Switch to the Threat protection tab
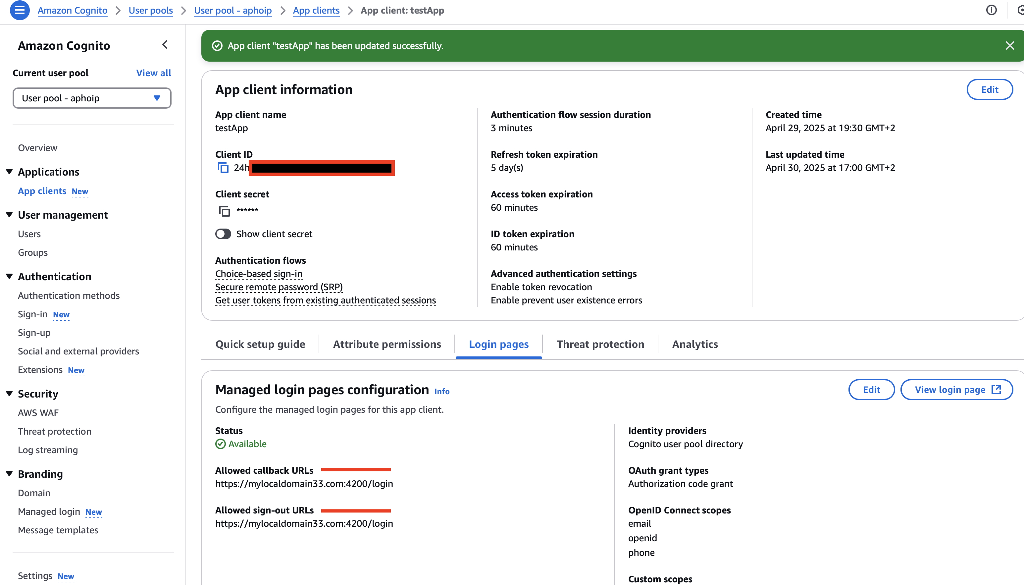 pos(600,344)
